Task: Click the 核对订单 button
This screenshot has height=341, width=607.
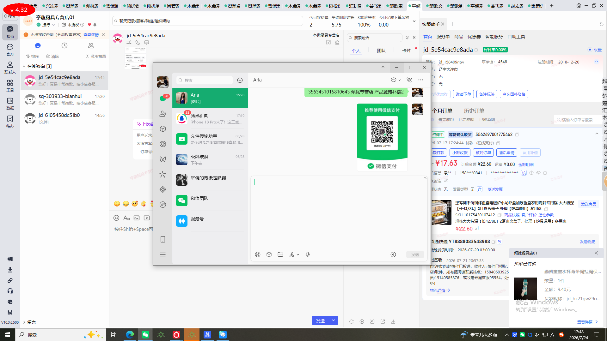Action: point(483,153)
